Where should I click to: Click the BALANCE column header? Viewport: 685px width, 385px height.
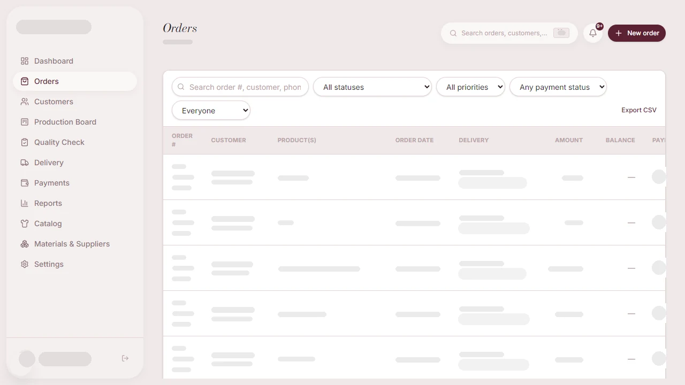[x=620, y=140]
